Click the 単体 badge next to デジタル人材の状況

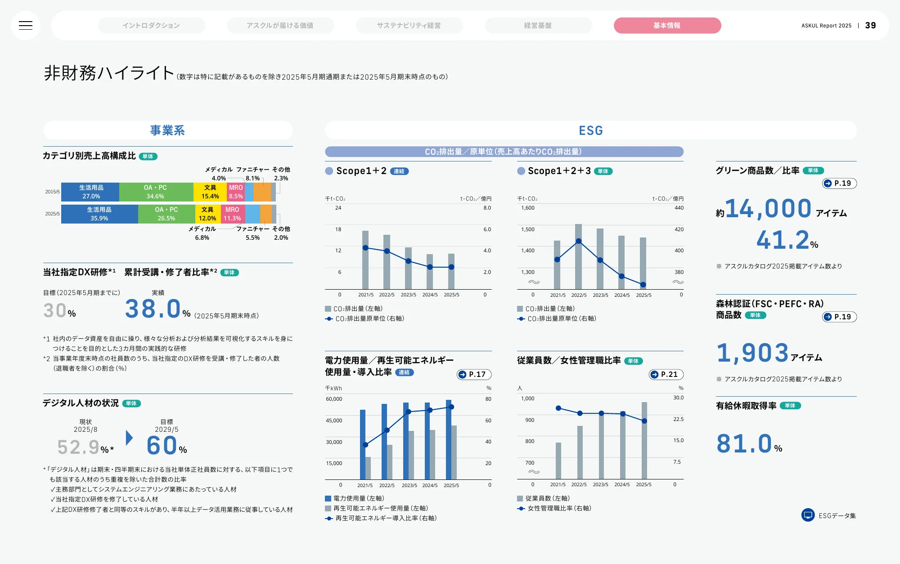131,403
